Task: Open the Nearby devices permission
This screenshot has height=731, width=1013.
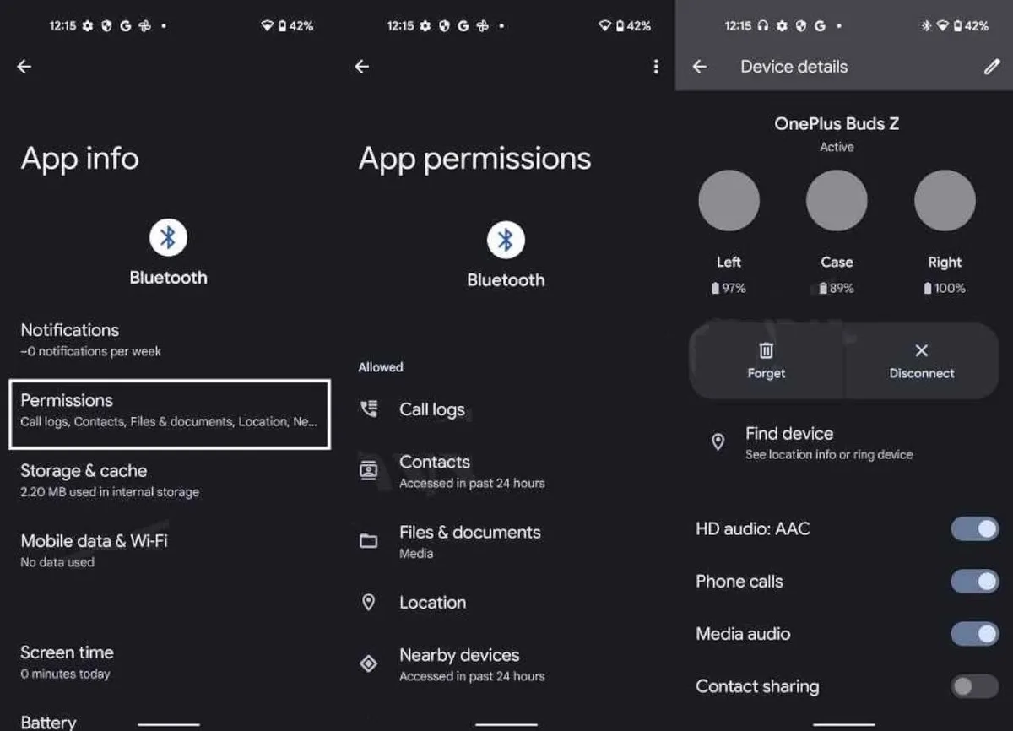Action: (506, 664)
